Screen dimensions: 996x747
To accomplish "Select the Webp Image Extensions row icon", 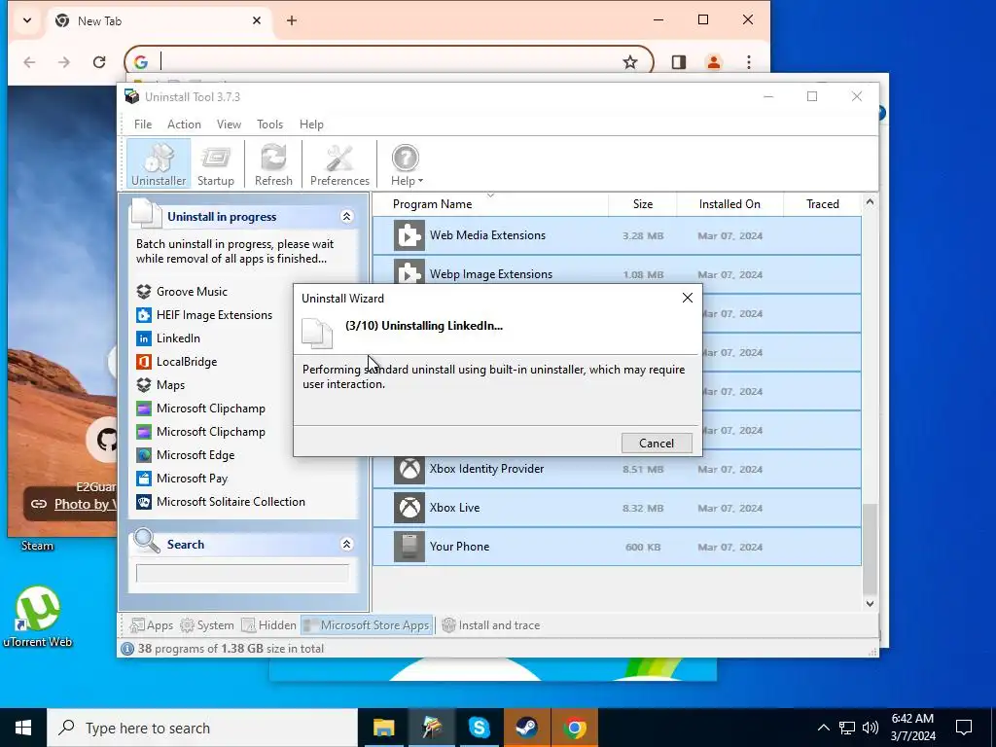I will 409,272.
